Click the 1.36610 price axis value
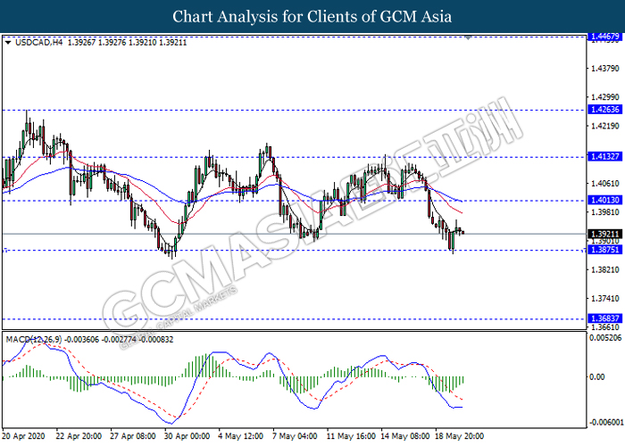The height and width of the screenshot is (446, 625). pos(605,327)
